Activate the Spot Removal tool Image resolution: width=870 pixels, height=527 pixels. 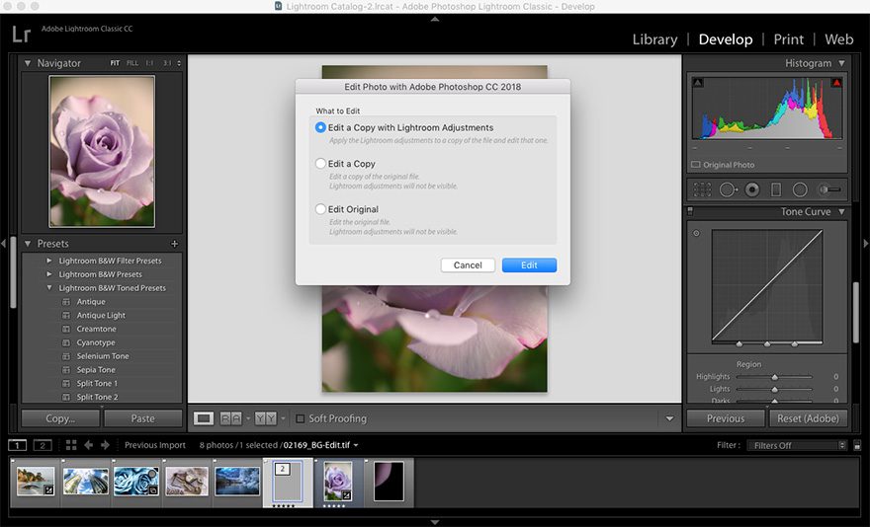(x=728, y=188)
